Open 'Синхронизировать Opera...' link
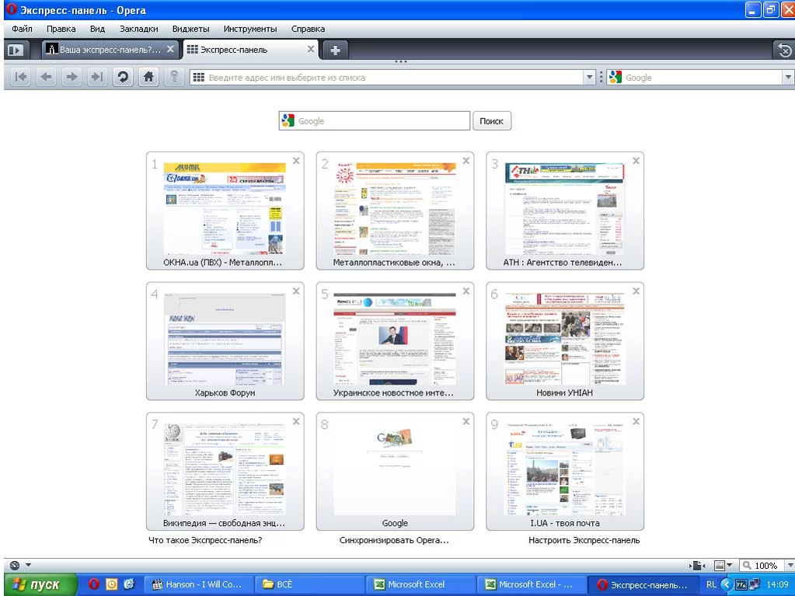795x596 pixels. [x=394, y=540]
